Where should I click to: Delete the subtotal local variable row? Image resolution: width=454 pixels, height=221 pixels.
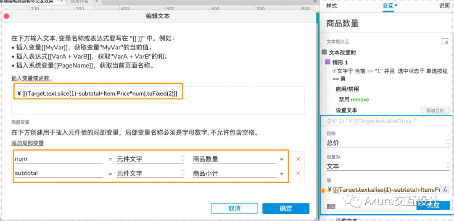298,173
